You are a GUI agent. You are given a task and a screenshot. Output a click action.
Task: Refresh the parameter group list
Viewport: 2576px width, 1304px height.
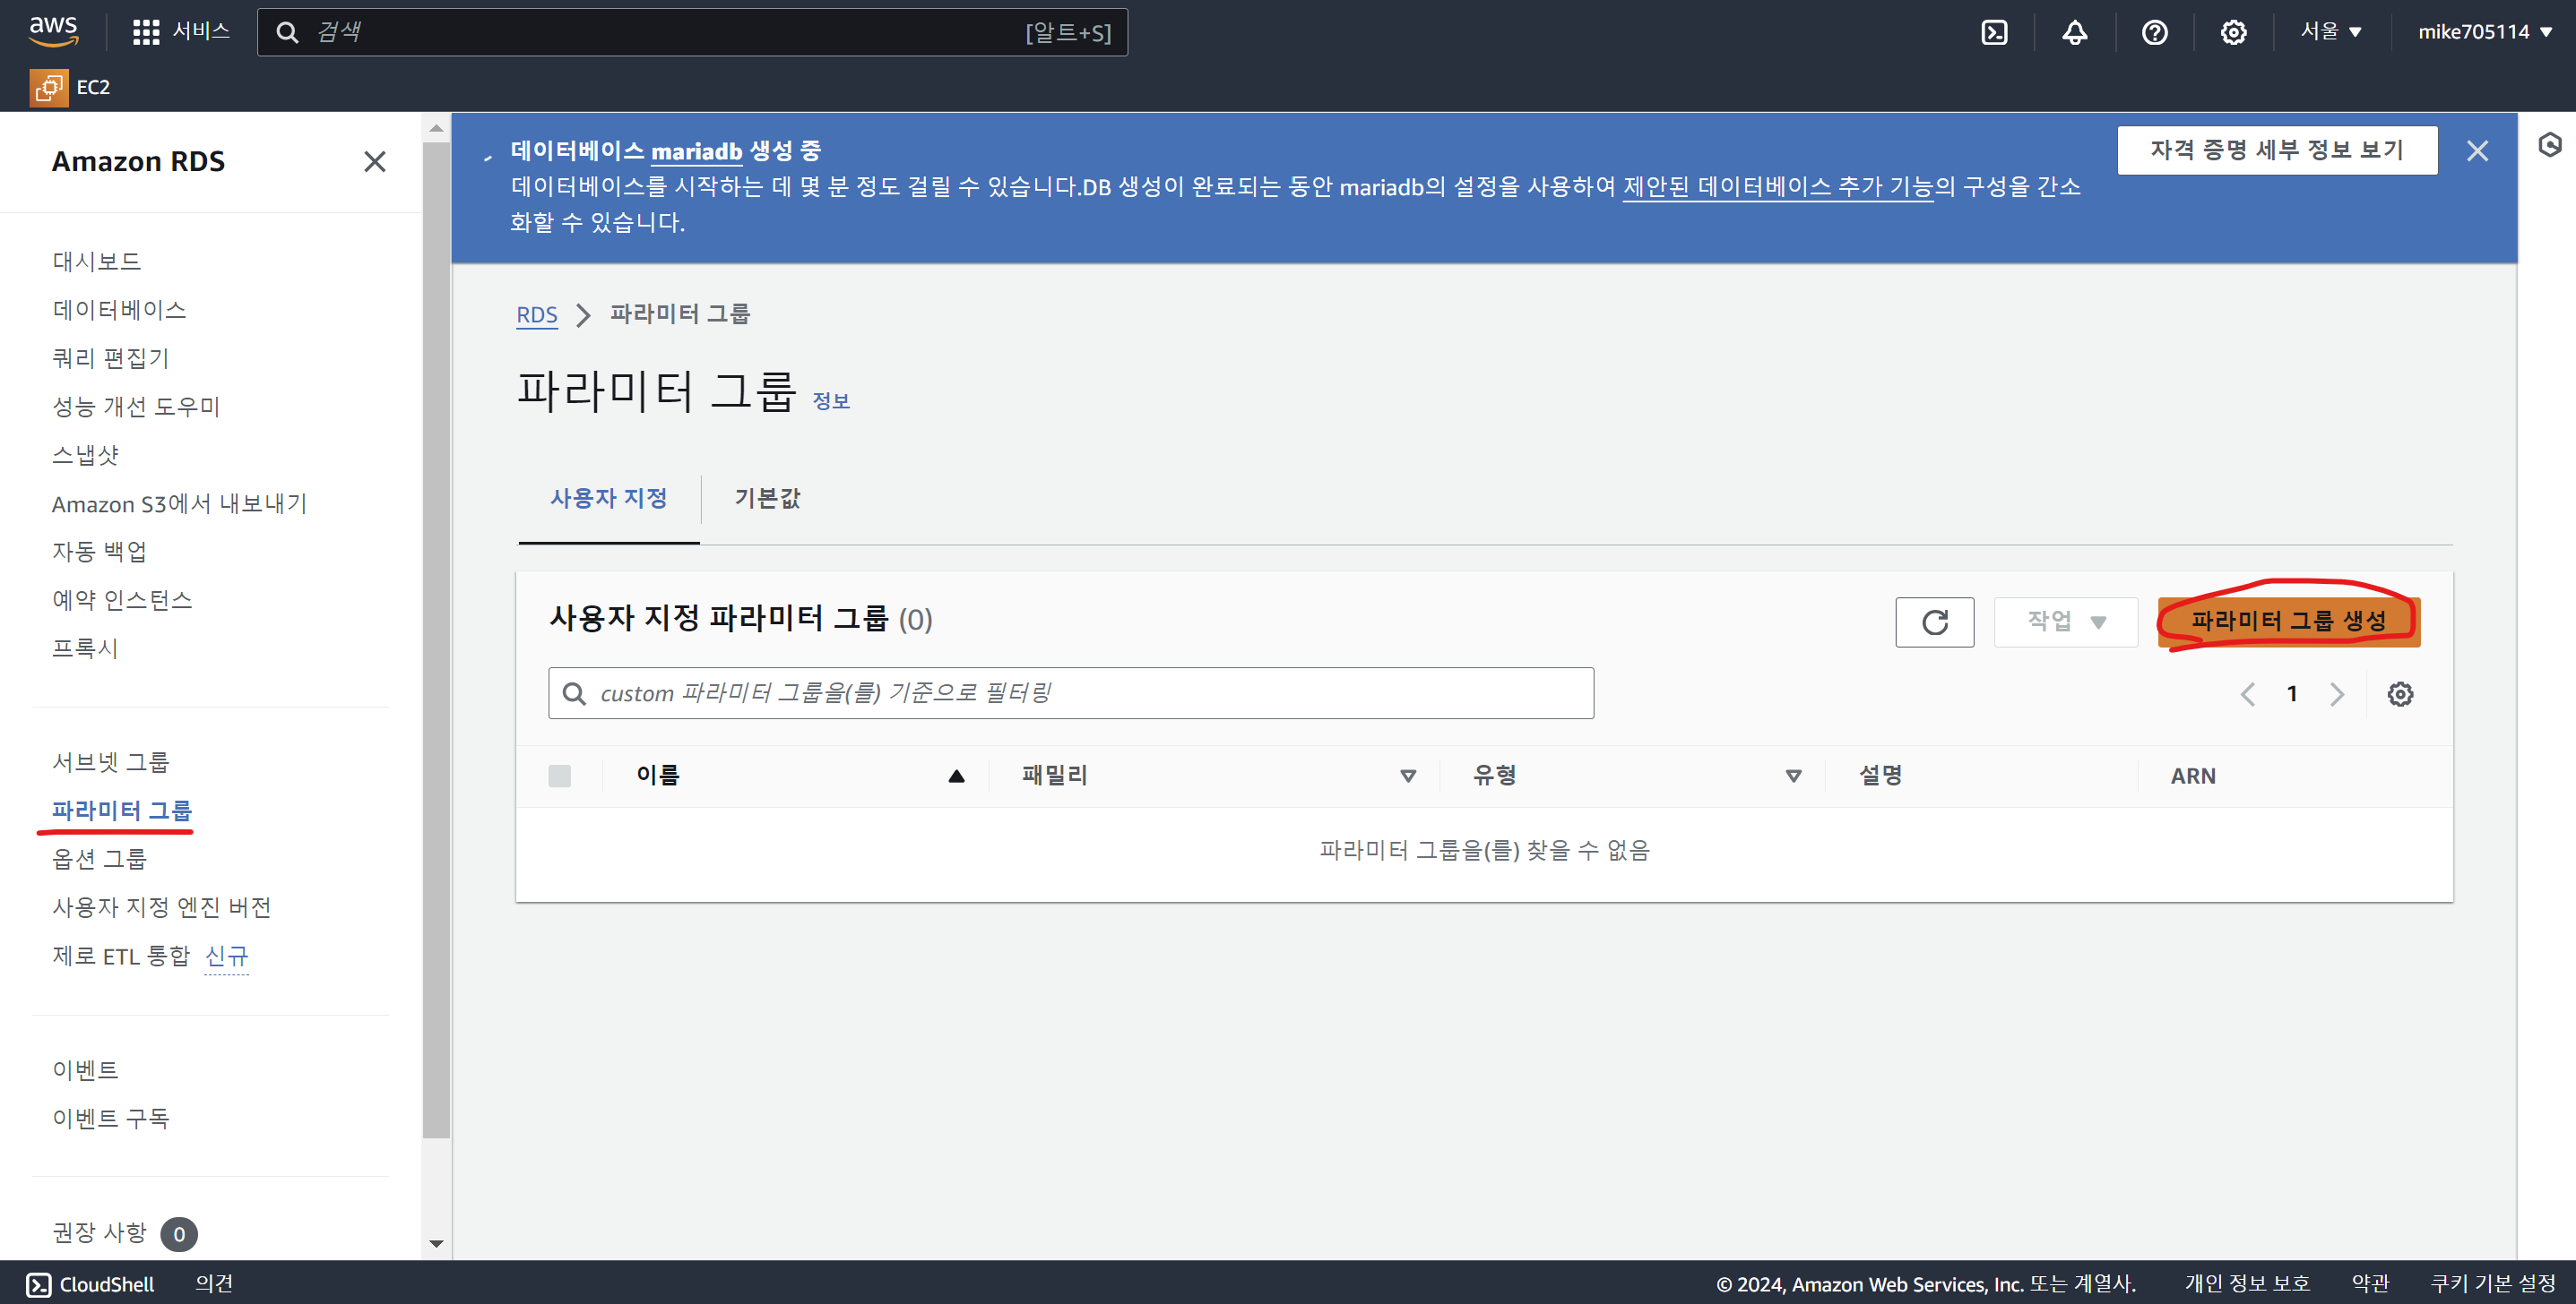point(1934,622)
